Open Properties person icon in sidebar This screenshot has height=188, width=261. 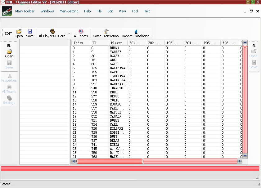click(x=10, y=76)
